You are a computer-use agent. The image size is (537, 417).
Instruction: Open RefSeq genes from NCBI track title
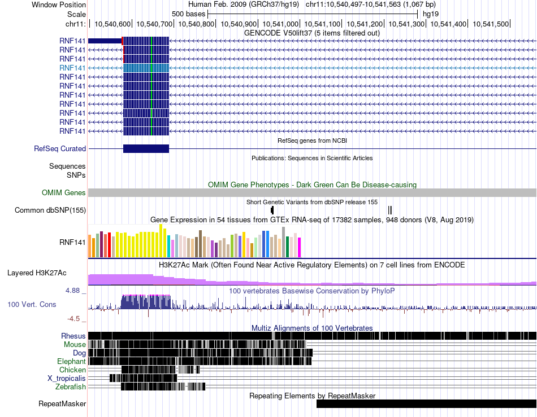312,141
